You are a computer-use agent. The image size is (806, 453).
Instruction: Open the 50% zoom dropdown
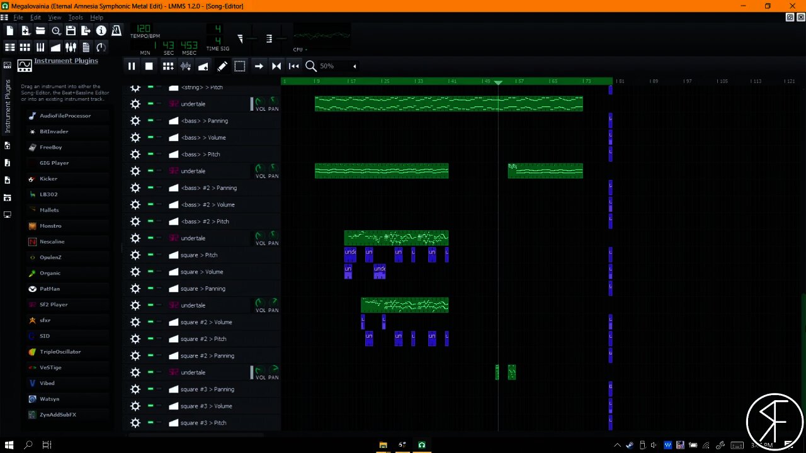[338, 66]
